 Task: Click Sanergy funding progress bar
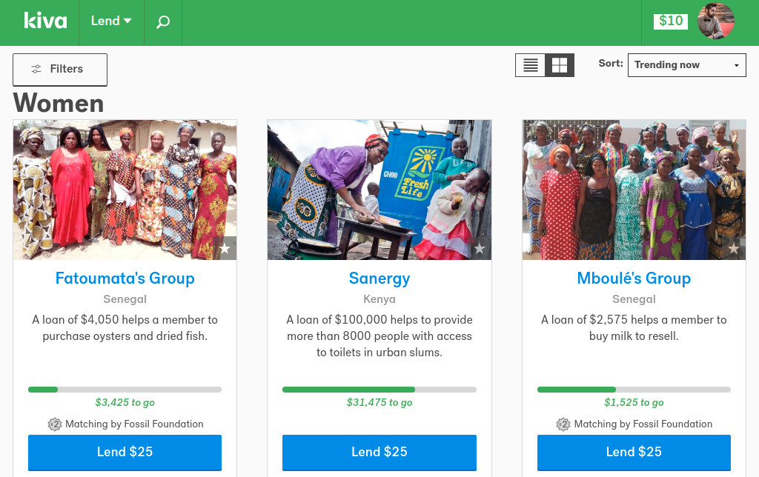click(379, 390)
